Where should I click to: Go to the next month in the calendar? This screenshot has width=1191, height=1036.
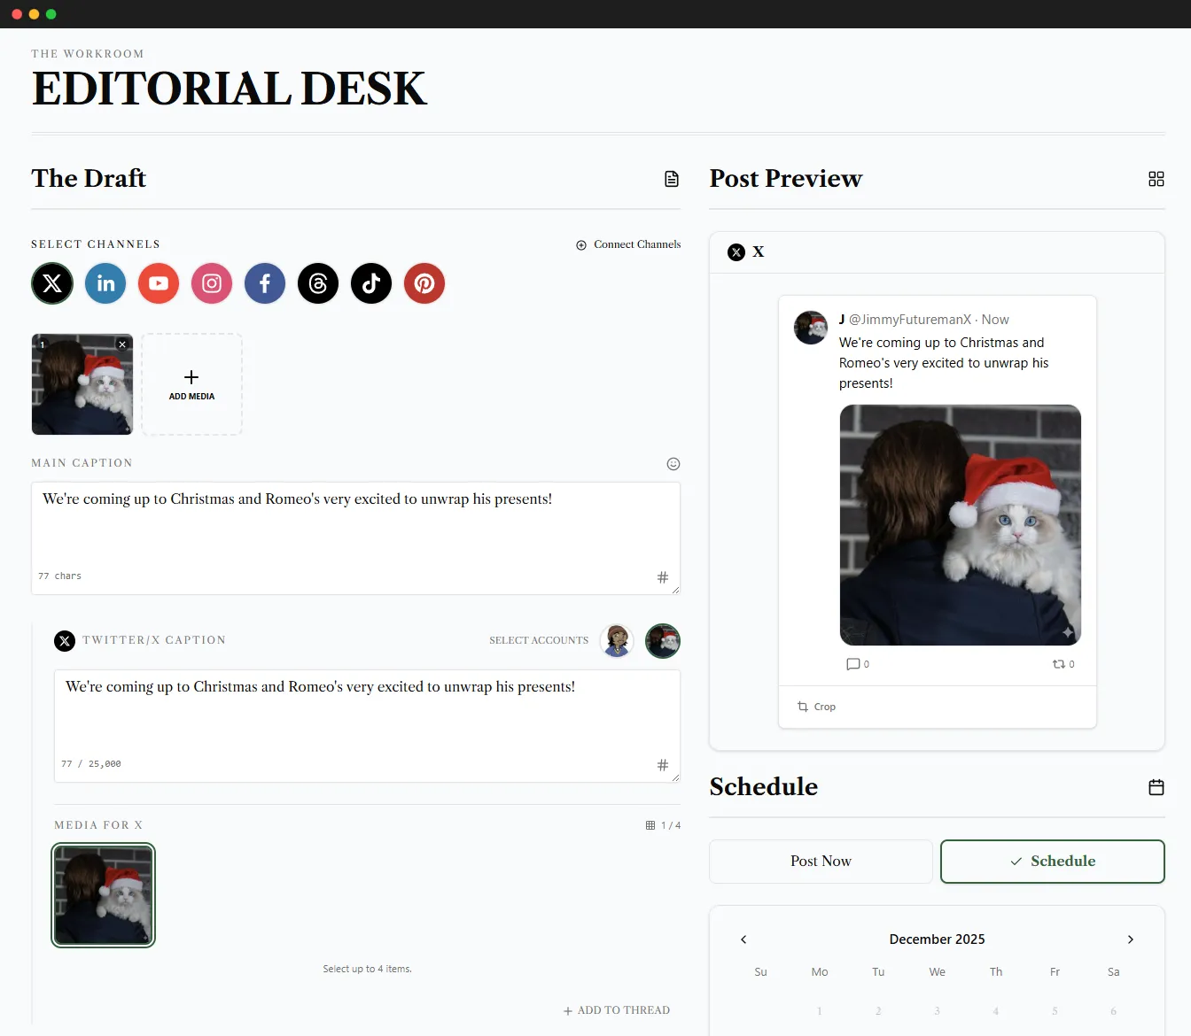(x=1131, y=939)
